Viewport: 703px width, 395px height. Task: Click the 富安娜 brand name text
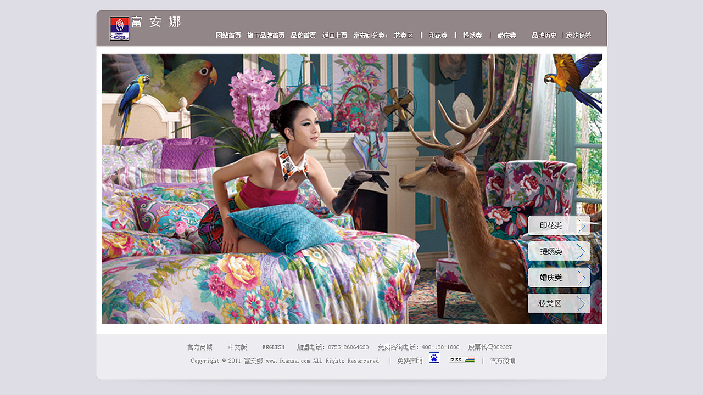pos(156,22)
